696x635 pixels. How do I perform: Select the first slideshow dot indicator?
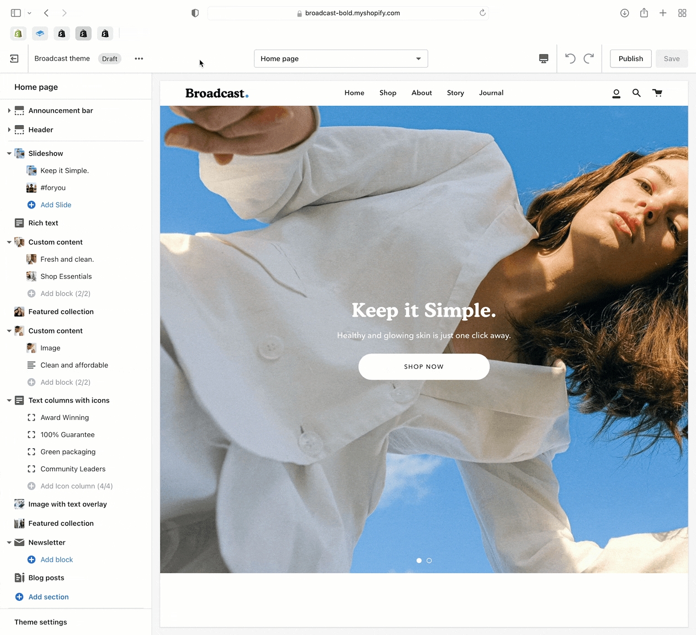coord(419,561)
